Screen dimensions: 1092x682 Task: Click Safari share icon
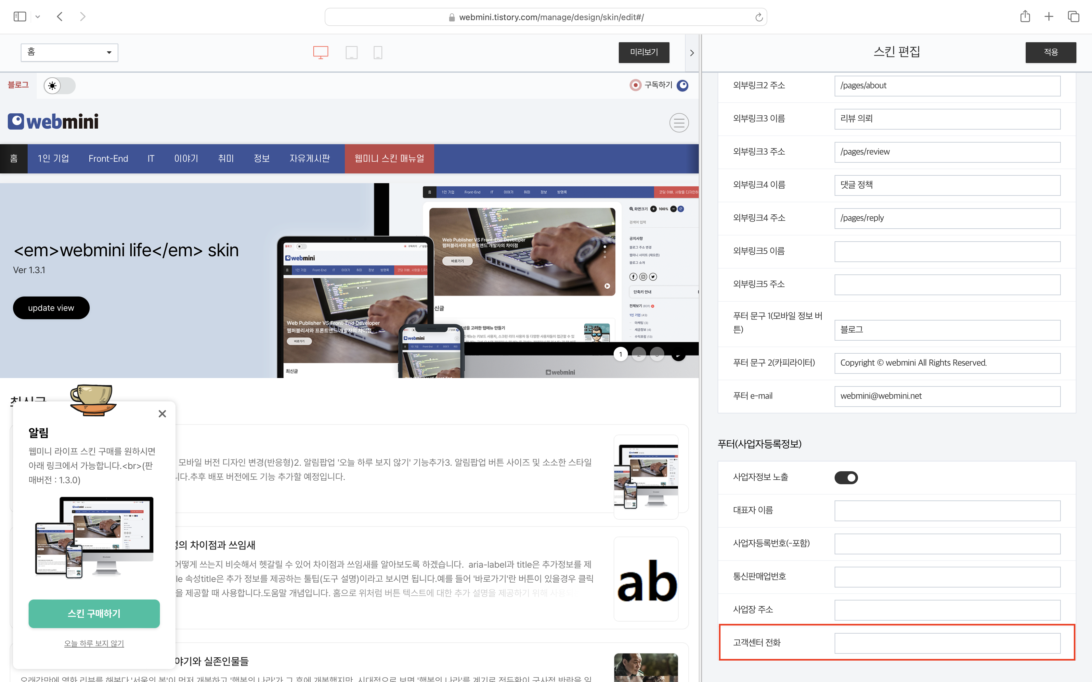coord(1025,17)
